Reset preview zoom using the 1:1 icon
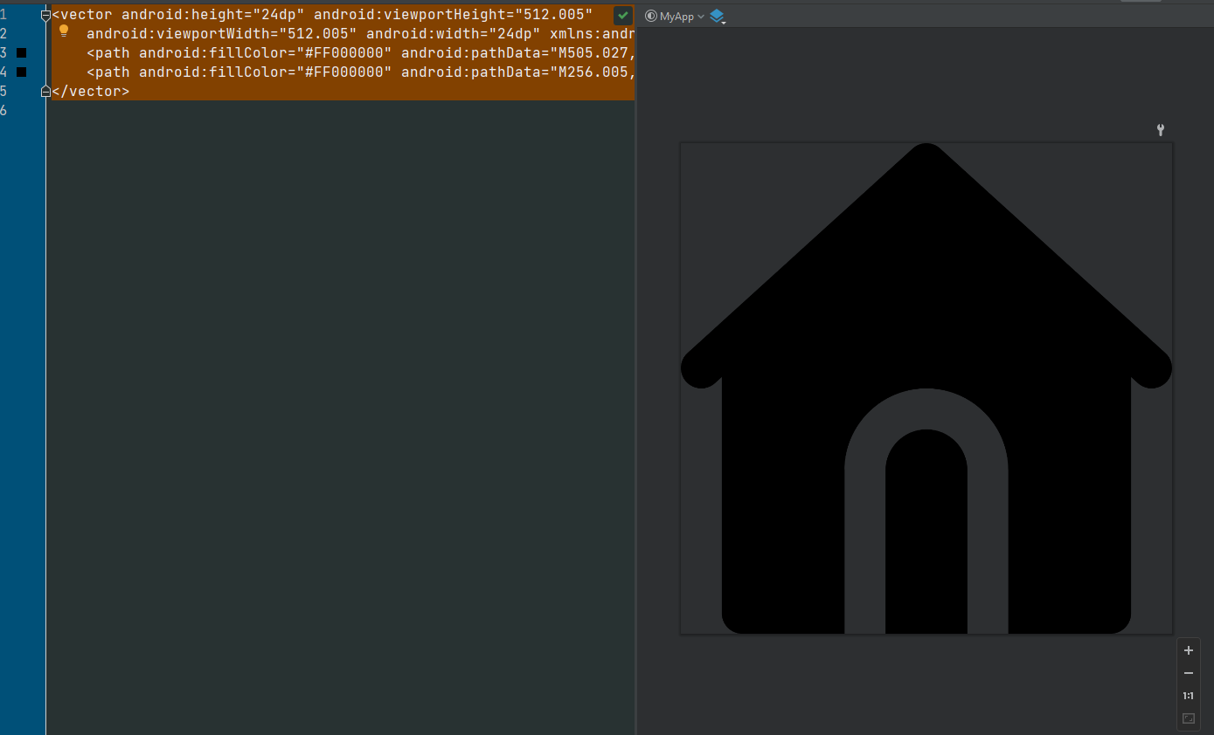Screen dimensions: 1214x735 click(1188, 695)
